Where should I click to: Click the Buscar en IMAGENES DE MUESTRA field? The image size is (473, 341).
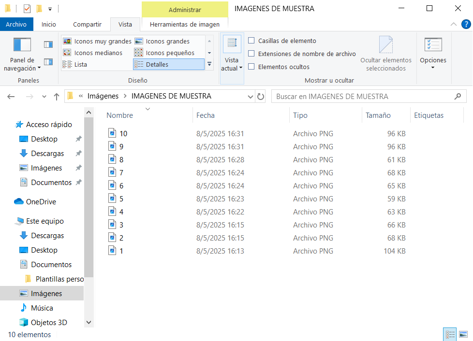[x=363, y=97]
